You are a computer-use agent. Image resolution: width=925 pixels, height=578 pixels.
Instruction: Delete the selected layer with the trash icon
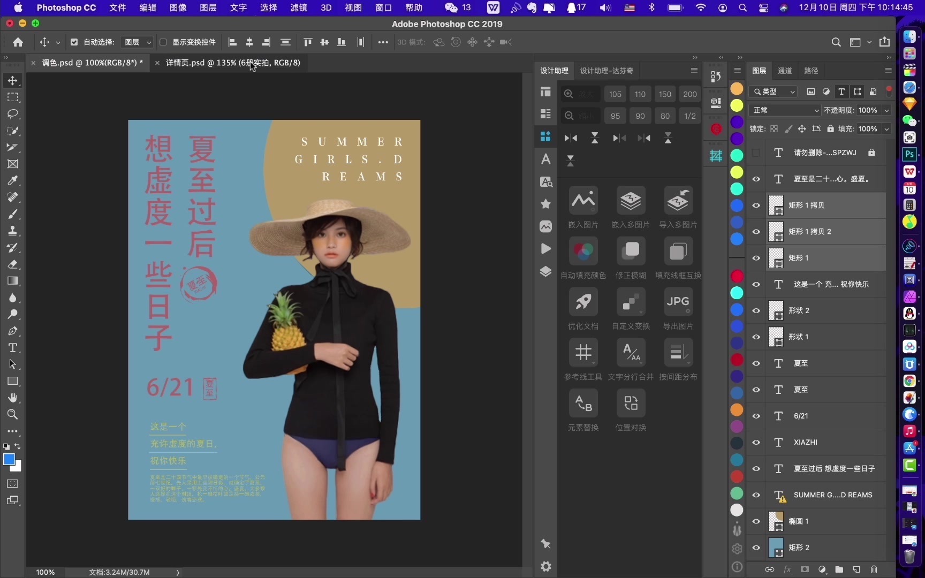coord(874,569)
